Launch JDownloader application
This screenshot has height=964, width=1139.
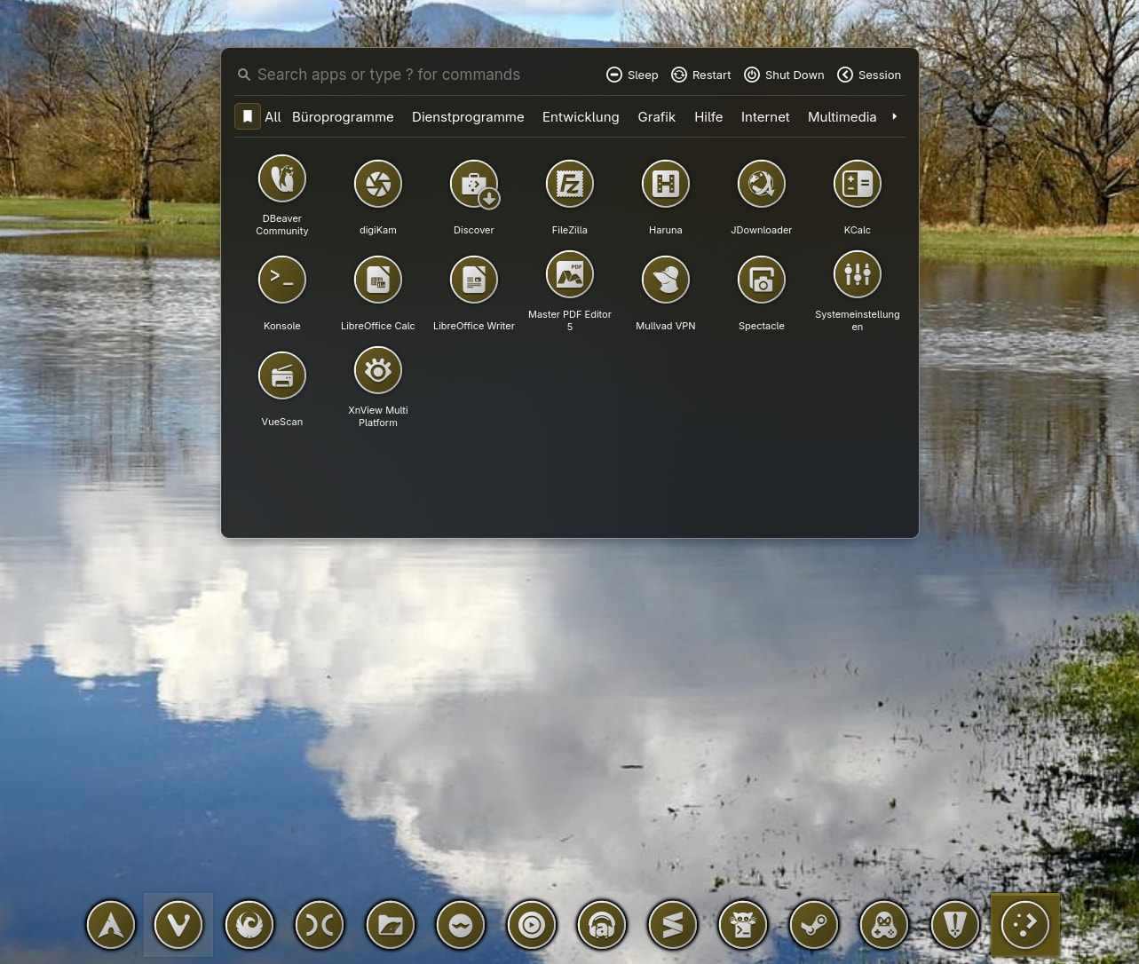coord(761,185)
